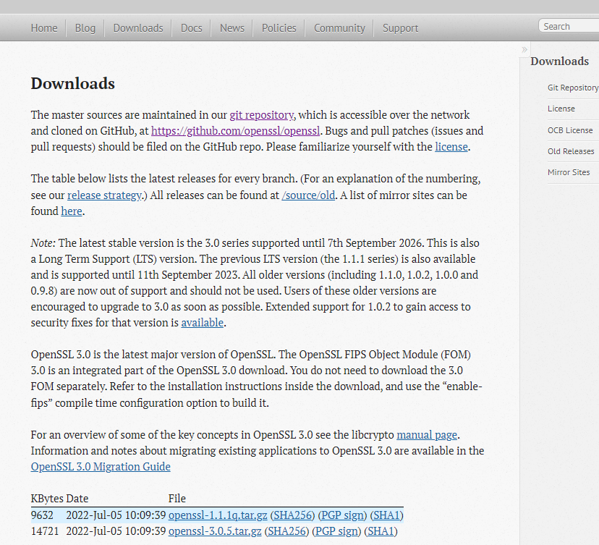Image resolution: width=599 pixels, height=545 pixels.
Task: Open the SHA256 link for openssl-1.1.1q
Action: (x=292, y=515)
